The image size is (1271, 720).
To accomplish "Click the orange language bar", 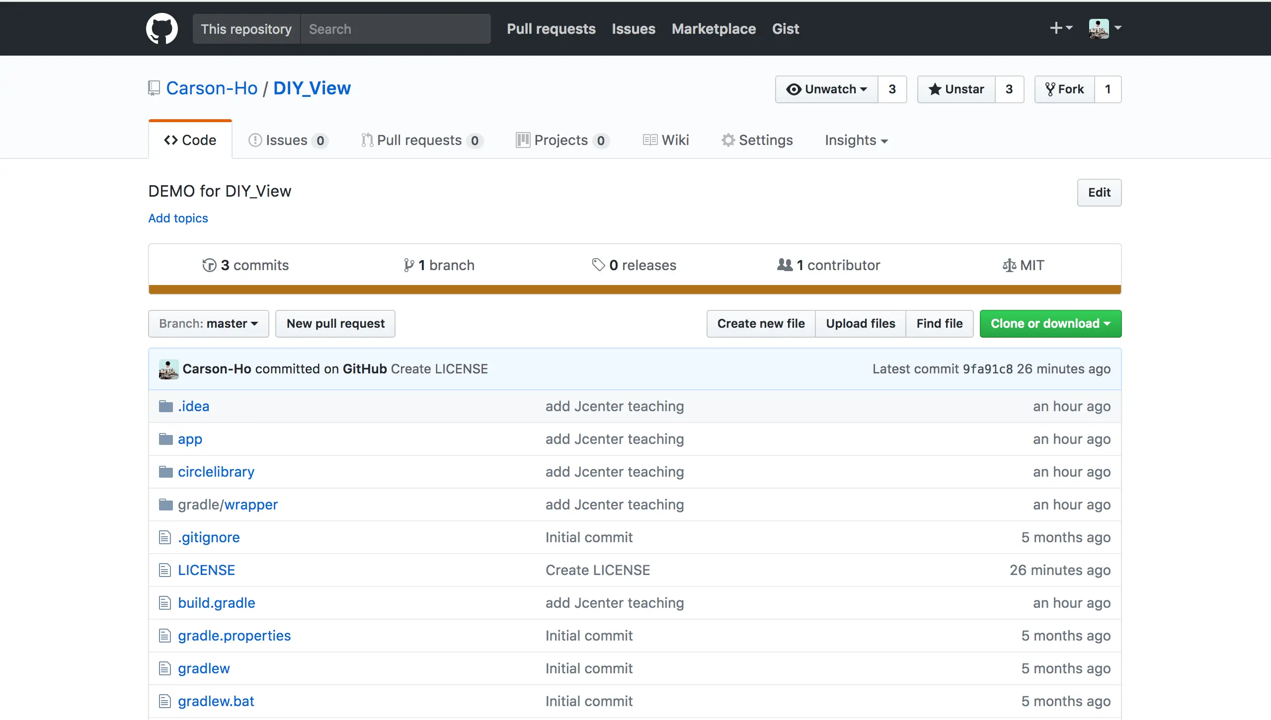I will coord(635,289).
